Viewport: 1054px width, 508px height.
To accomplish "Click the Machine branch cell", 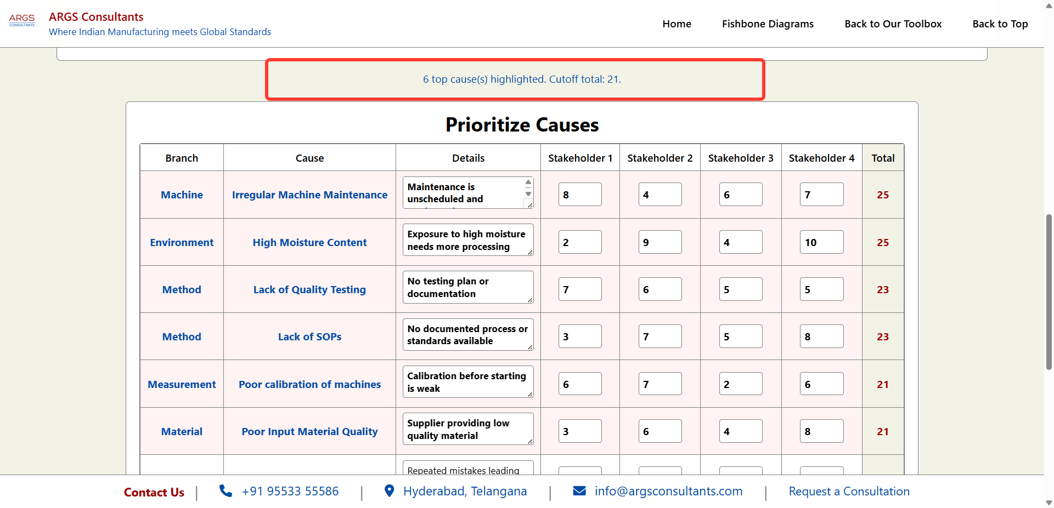I will [182, 195].
